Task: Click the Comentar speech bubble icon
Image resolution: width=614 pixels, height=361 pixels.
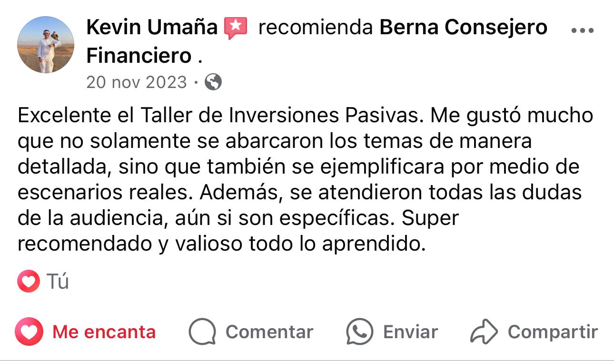Action: [202, 332]
